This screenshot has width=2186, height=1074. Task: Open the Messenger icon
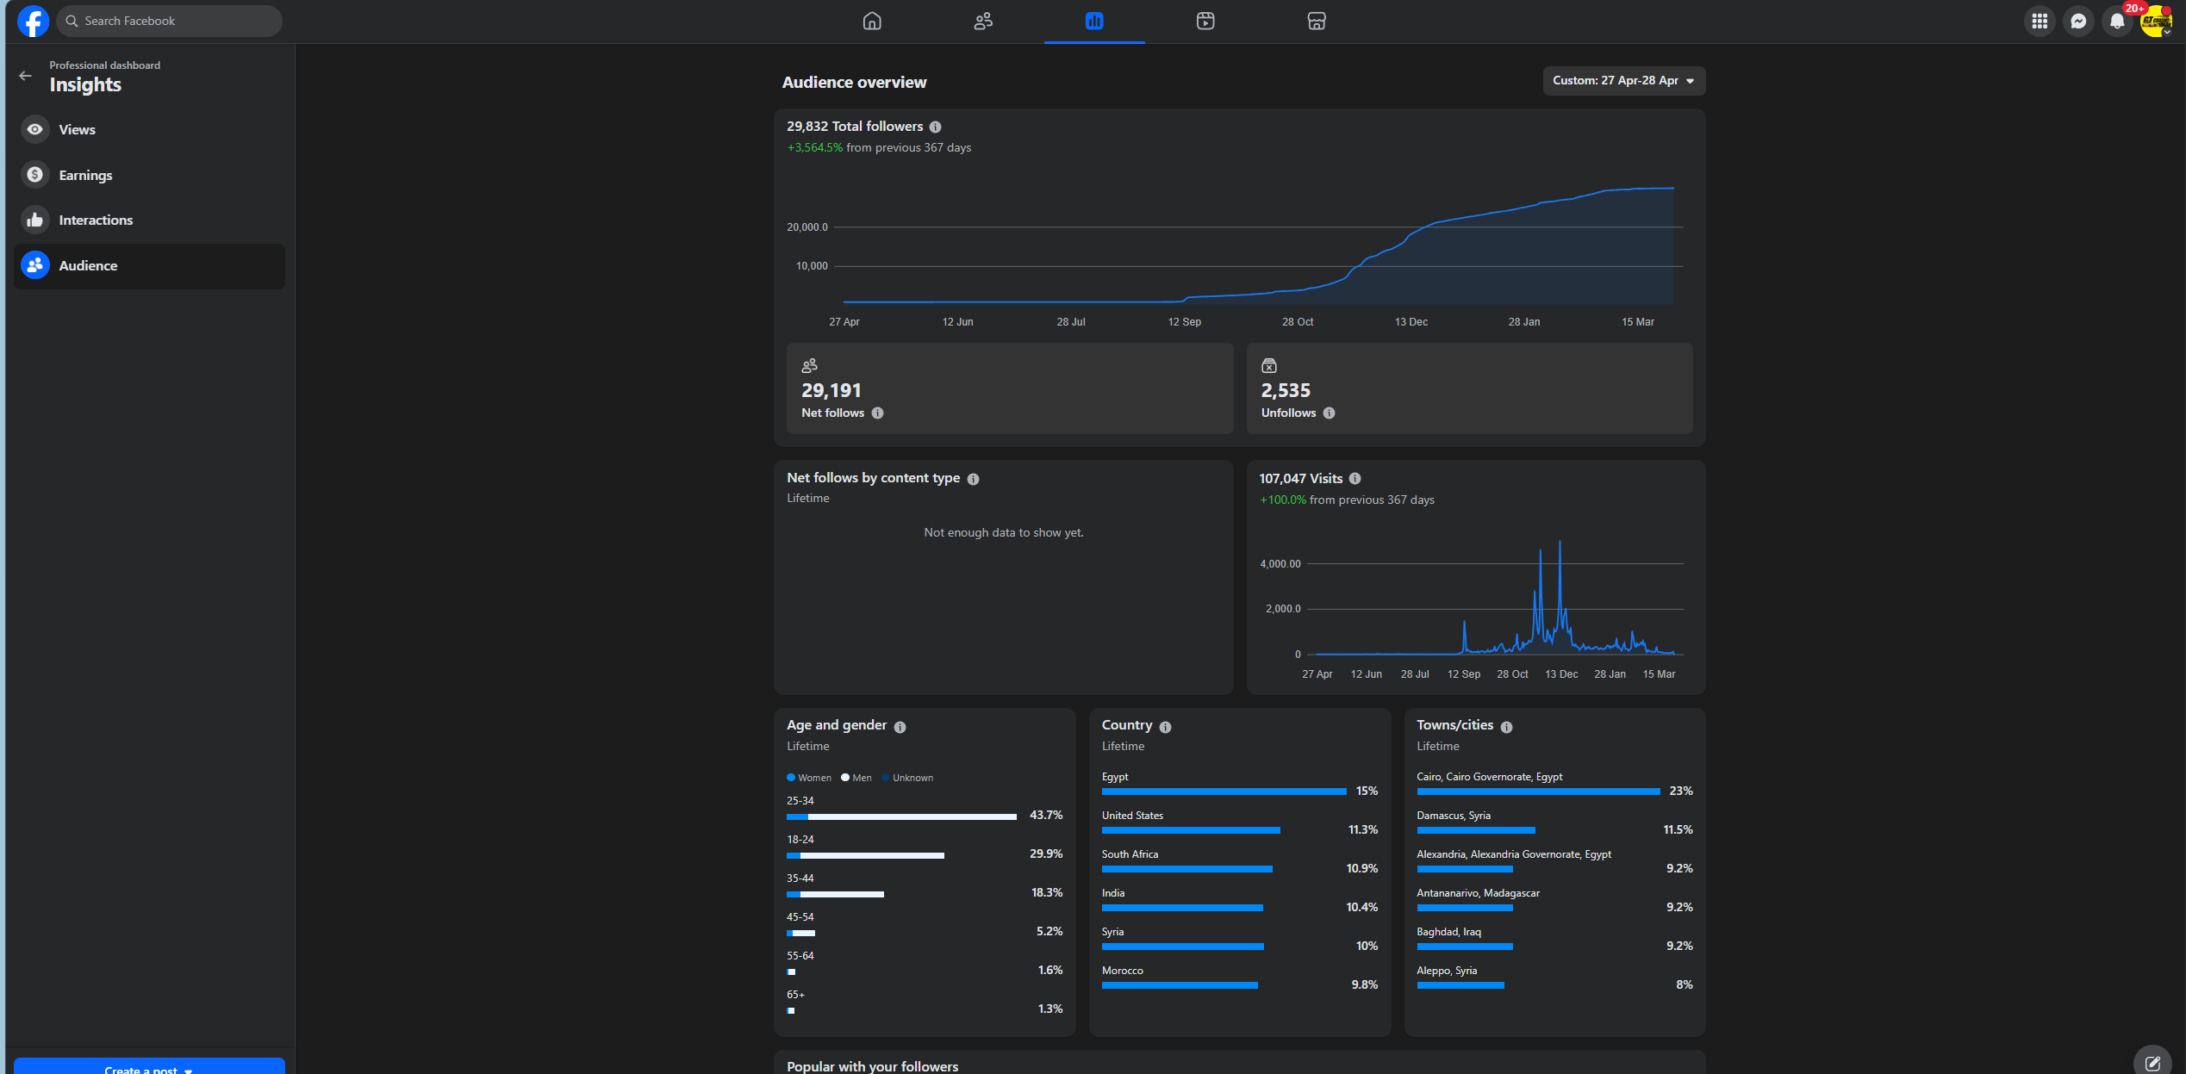pyautogui.click(x=2078, y=21)
